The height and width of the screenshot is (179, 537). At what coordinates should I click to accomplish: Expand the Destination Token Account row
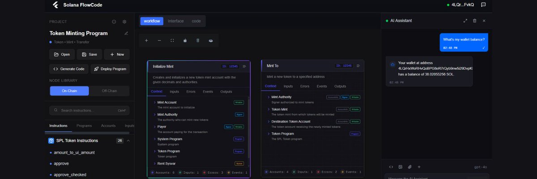(268, 121)
